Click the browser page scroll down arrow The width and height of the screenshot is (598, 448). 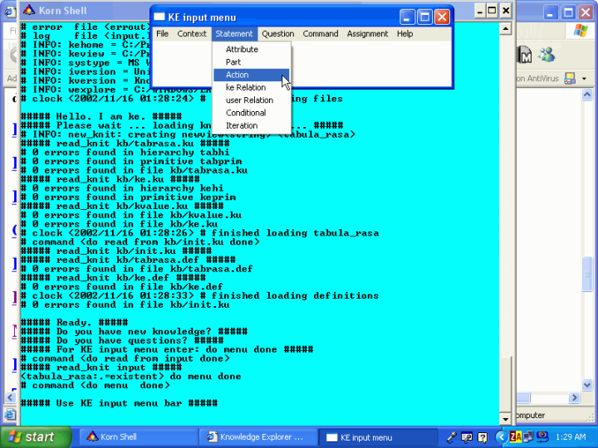coord(587,385)
